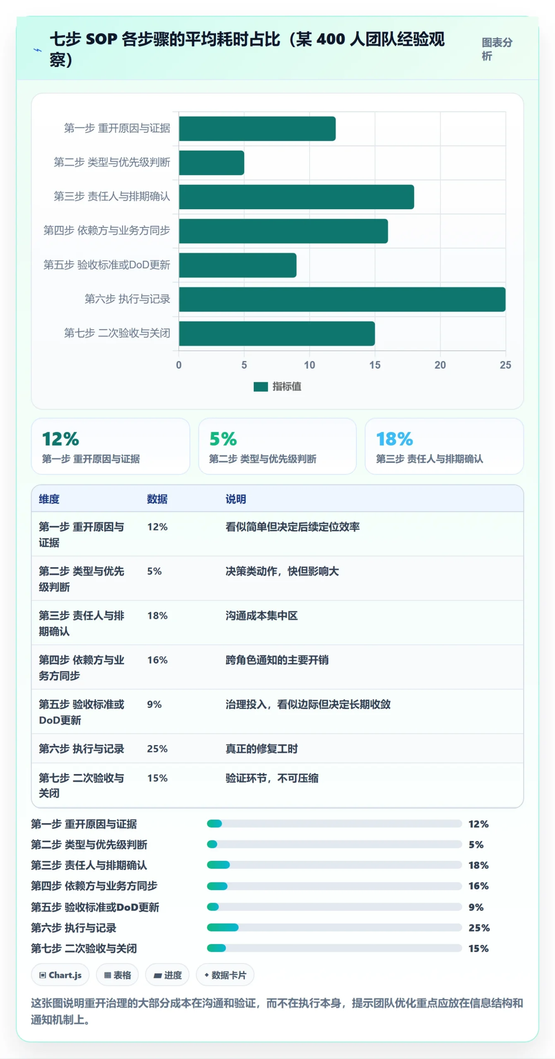Click the y-axis label 第五步 验收标准或DoD更新

(x=107, y=265)
